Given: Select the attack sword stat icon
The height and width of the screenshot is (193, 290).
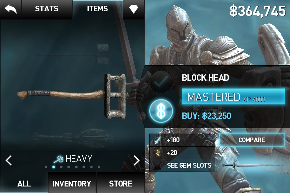Looking at the screenshot, I should pos(157,140).
